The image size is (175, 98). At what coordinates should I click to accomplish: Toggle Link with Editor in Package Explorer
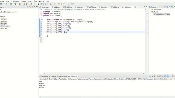click(x=30, y=7)
